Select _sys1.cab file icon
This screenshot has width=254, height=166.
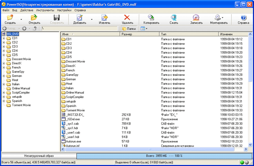tap(63, 124)
